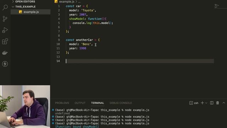Maximize the panel with the chevron up
This screenshot has height=128, width=227.
(x=224, y=103)
